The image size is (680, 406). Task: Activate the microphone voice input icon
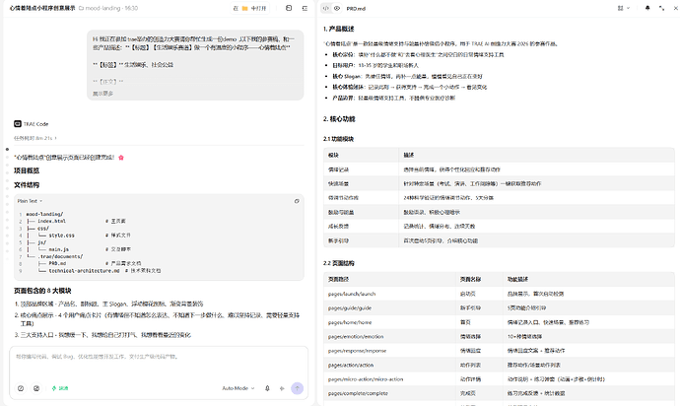(x=267, y=388)
